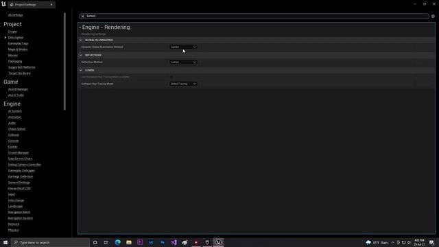Open Photoshop from taskbar
This screenshot has height=247, width=439.
point(163,242)
